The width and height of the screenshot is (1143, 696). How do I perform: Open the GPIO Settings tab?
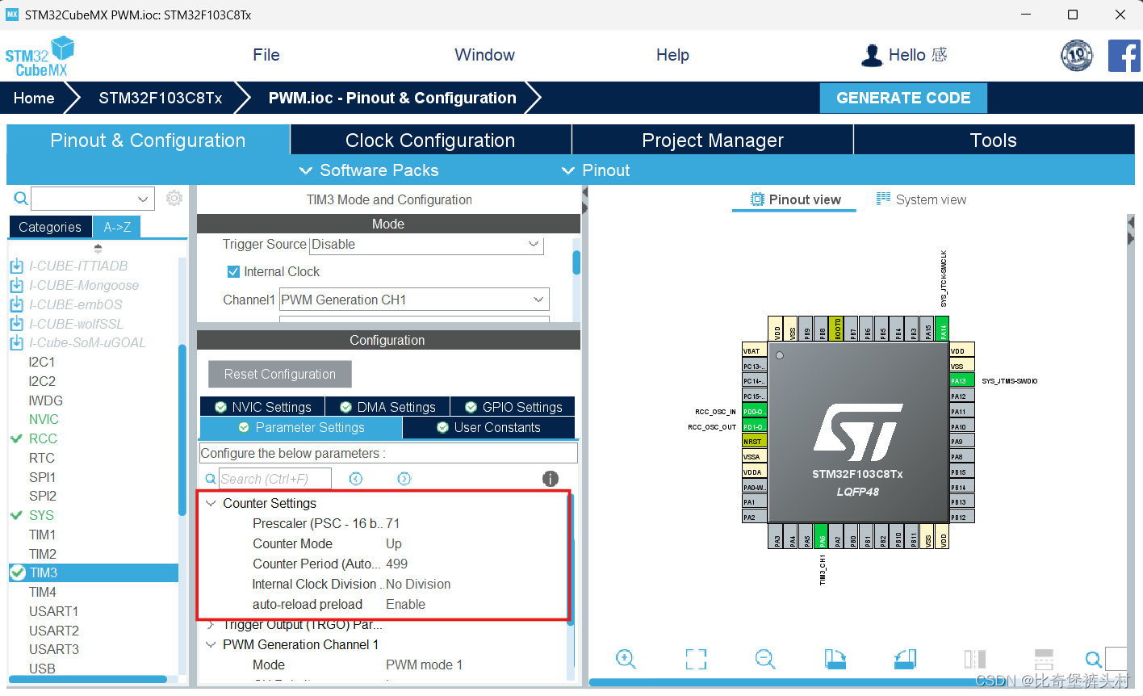513,407
